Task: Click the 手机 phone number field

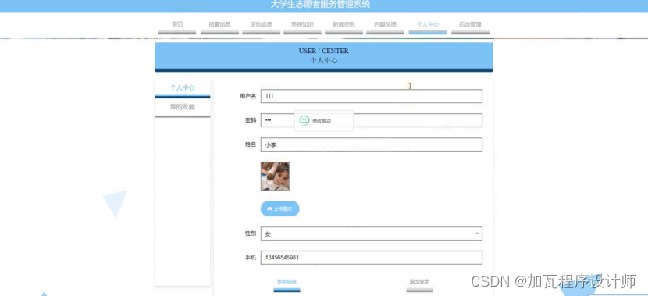Action: coord(372,258)
